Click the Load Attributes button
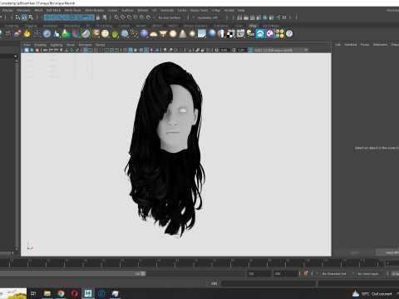The height and width of the screenshot is (299, 399). 388,252
